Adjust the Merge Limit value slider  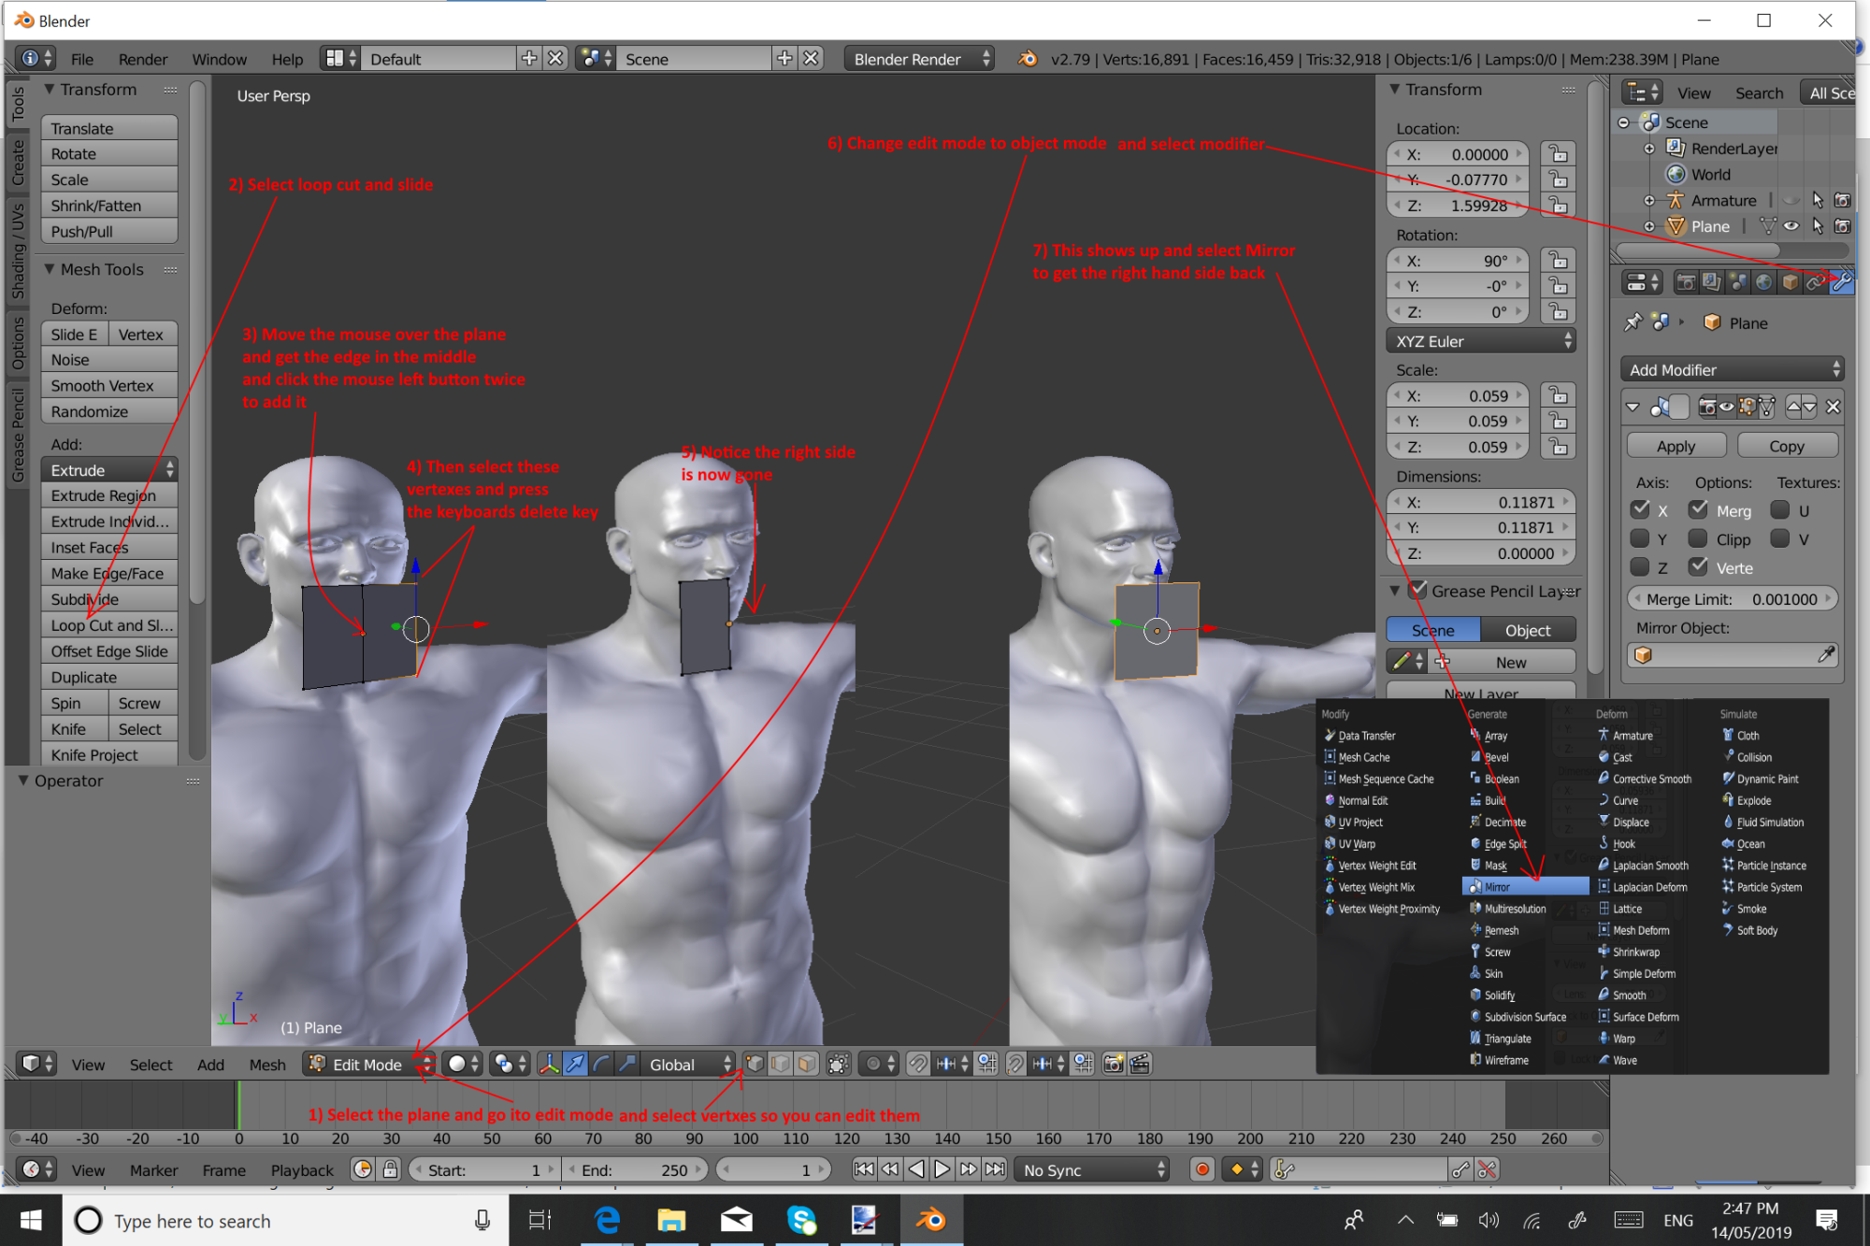coord(1733,599)
